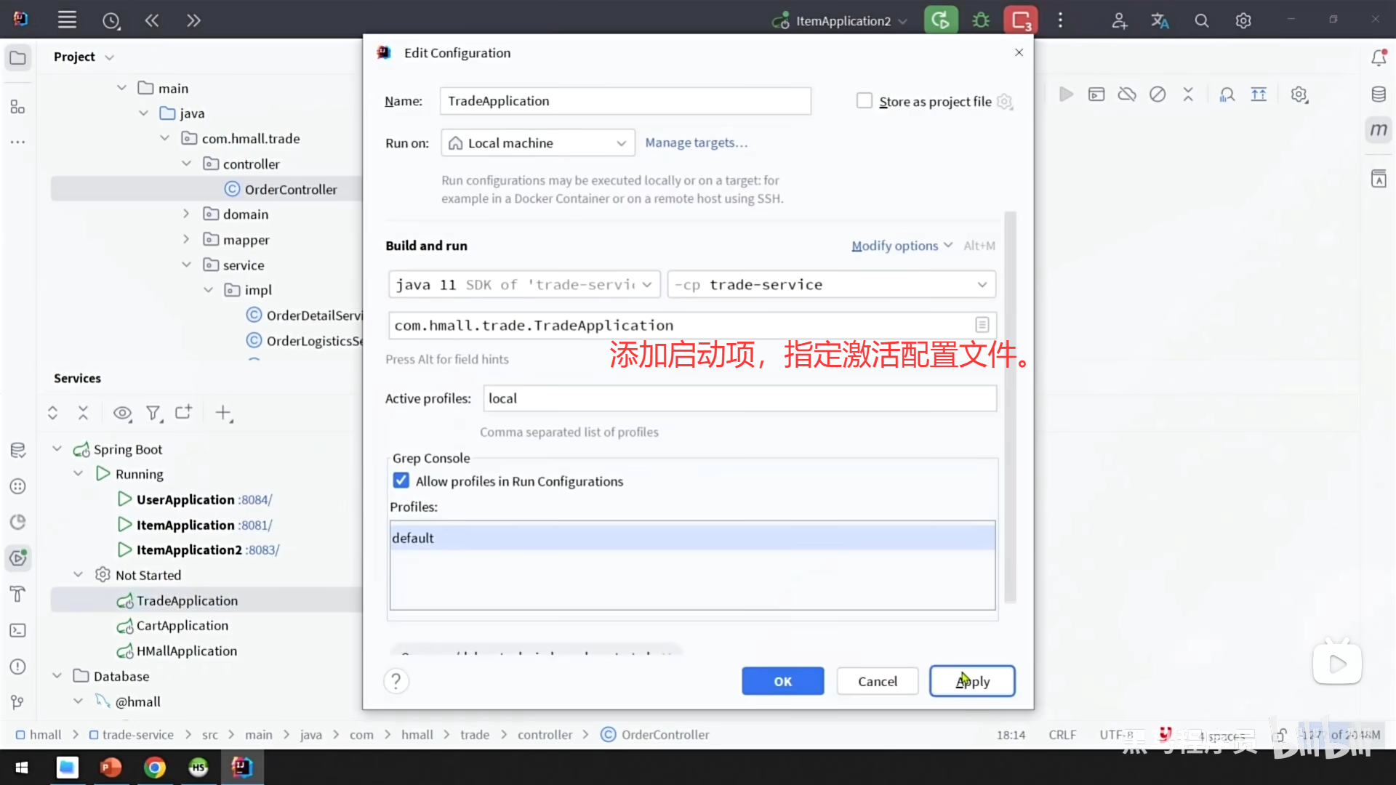The image size is (1396, 785).
Task: Click the Filter icon in Services toolbar
Action: point(153,413)
